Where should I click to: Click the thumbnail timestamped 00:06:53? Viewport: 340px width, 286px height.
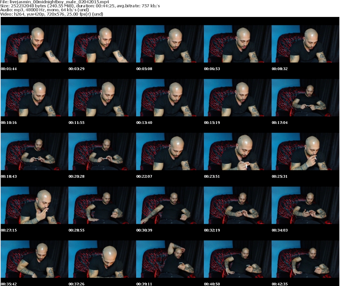coord(238,44)
